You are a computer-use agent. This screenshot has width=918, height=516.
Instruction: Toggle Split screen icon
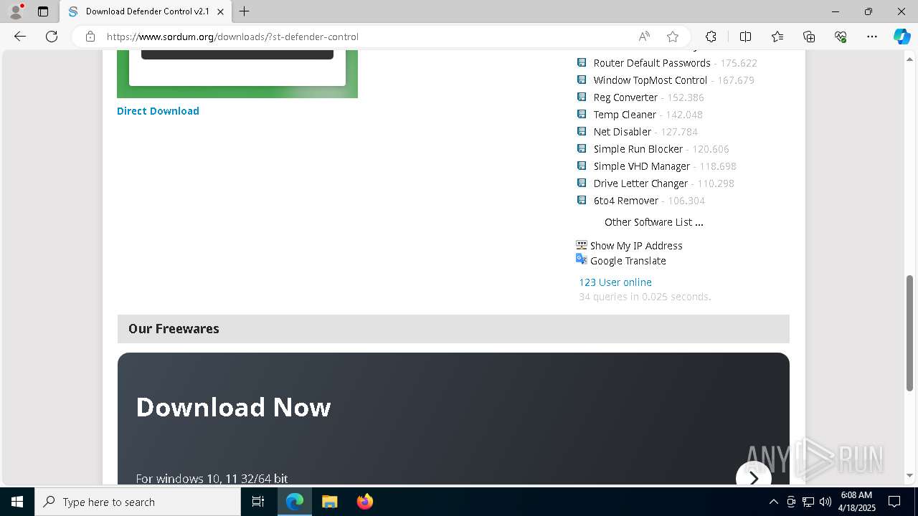coord(745,37)
